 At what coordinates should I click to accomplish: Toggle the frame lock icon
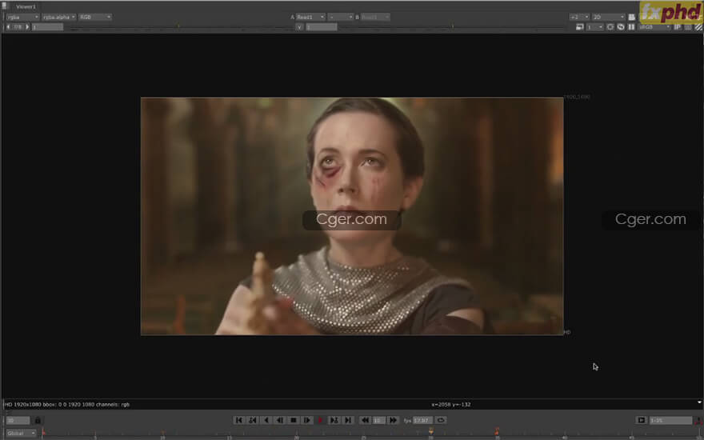click(x=38, y=420)
